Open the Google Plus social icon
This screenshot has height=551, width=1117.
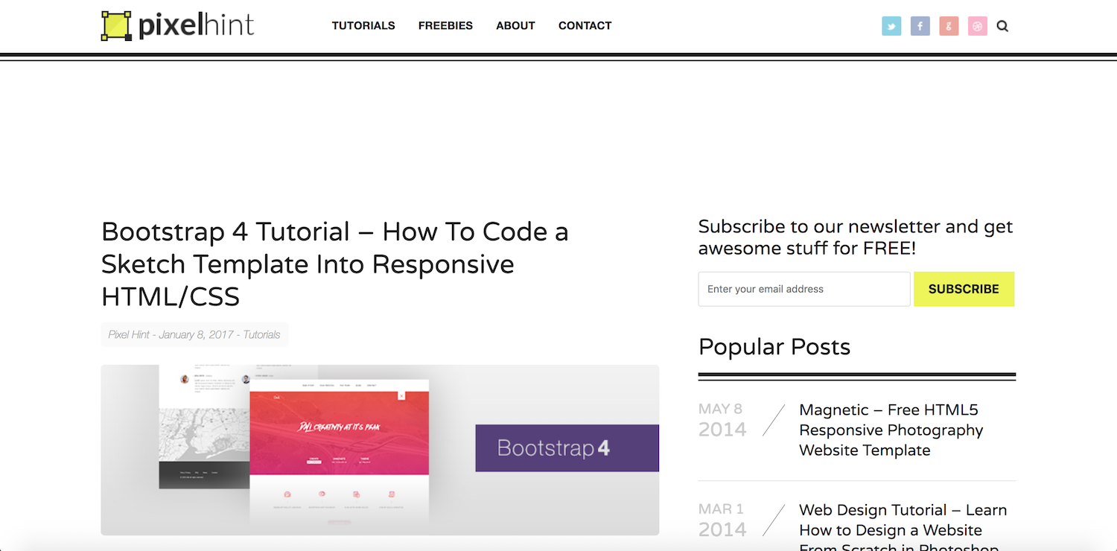pyautogui.click(x=949, y=26)
